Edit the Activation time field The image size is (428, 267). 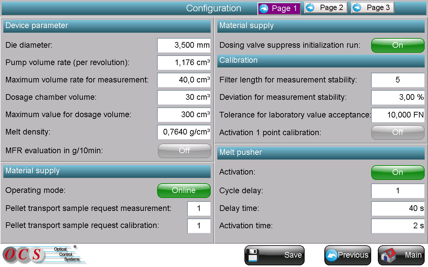pyautogui.click(x=398, y=226)
